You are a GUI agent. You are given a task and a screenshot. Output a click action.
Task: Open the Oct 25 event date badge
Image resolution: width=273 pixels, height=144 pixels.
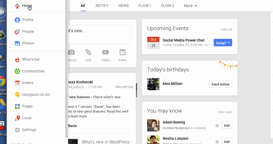click(153, 43)
